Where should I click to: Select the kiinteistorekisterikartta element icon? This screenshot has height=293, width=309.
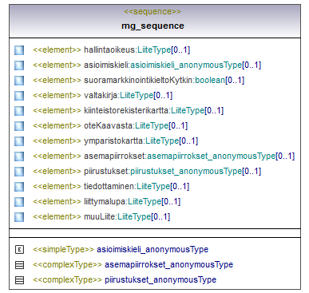coord(19,111)
